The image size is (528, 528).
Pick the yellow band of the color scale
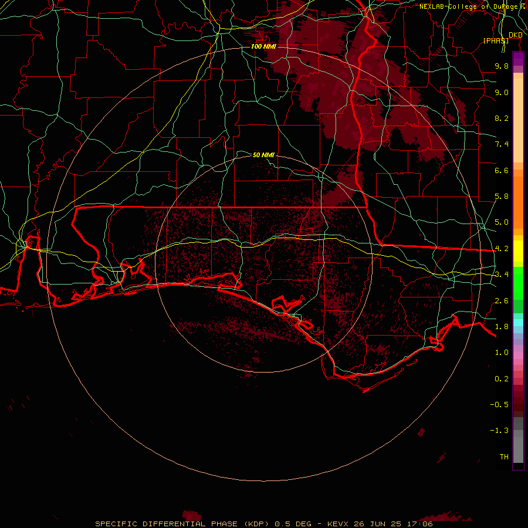pyautogui.click(x=518, y=251)
